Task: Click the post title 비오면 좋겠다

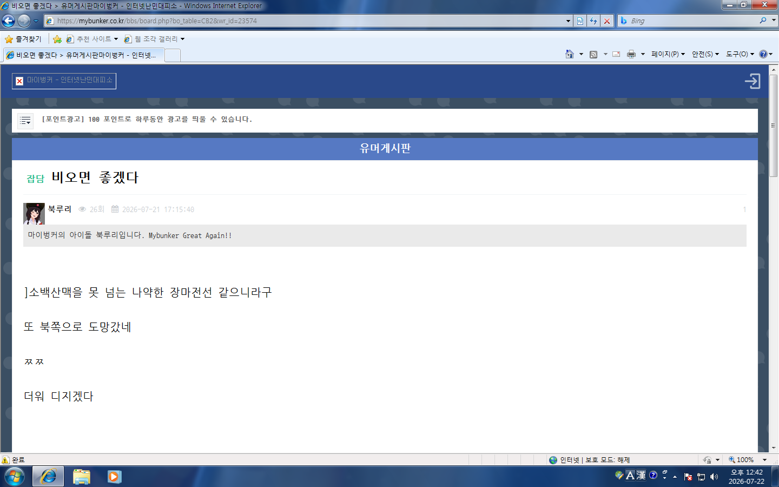Action: click(95, 177)
